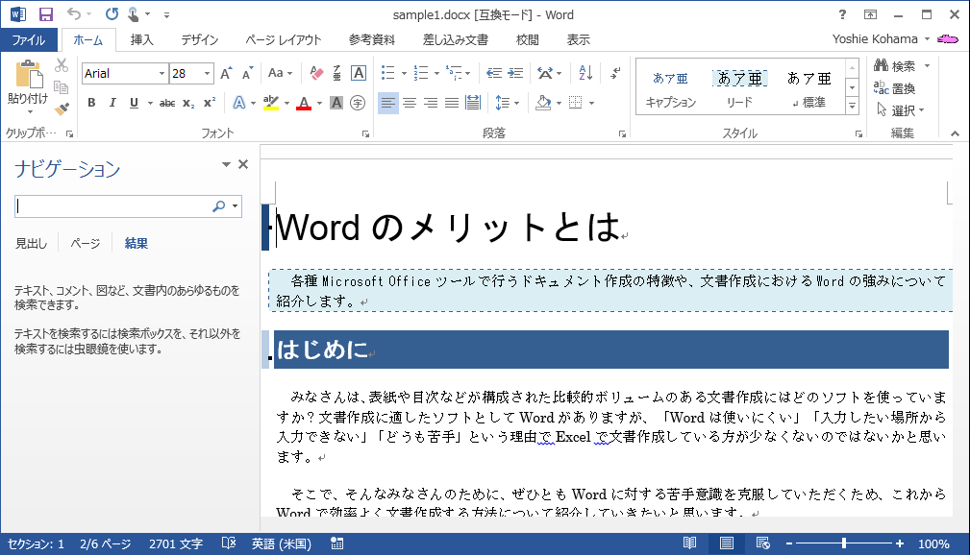Open the 選択 dropdown
The image size is (970, 555).
901,110
